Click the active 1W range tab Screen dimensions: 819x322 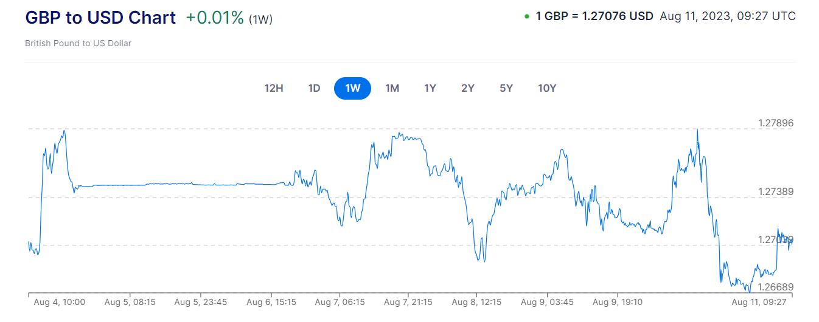352,88
